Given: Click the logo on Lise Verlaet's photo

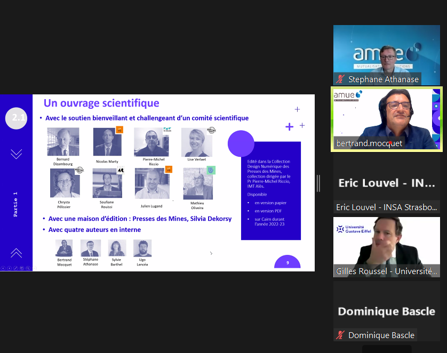Looking at the screenshot, I should click(x=211, y=130).
